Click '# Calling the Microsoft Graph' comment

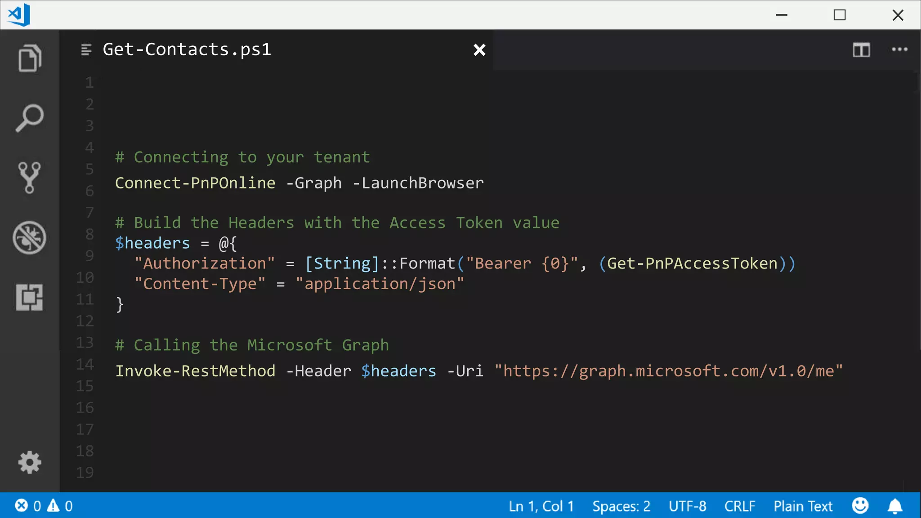click(252, 345)
